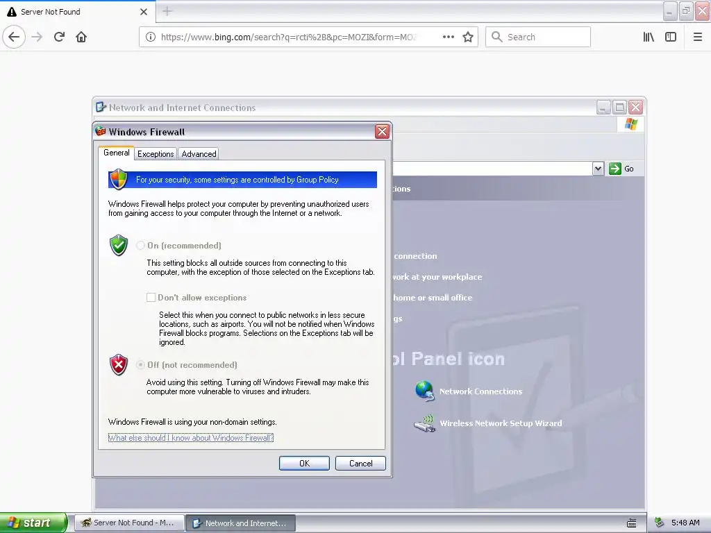Click the Firefox address bar URL
The height and width of the screenshot is (533, 711).
click(288, 37)
